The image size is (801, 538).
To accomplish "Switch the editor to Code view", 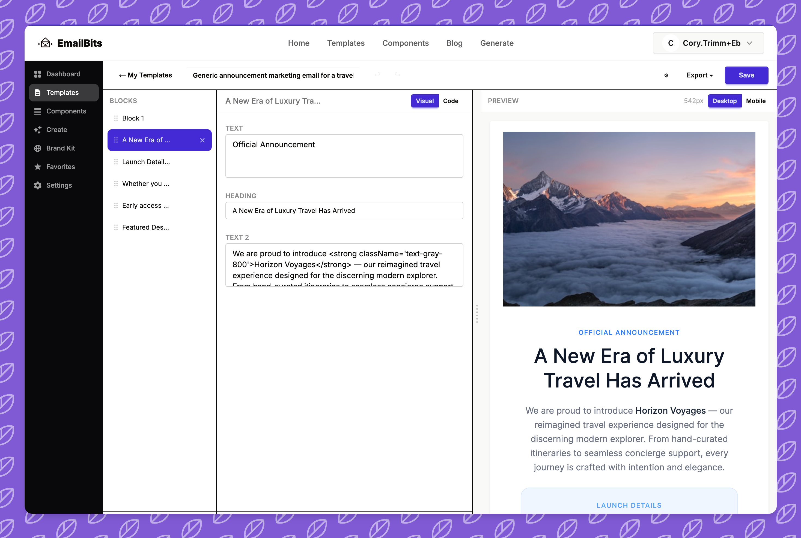I will (x=451, y=101).
